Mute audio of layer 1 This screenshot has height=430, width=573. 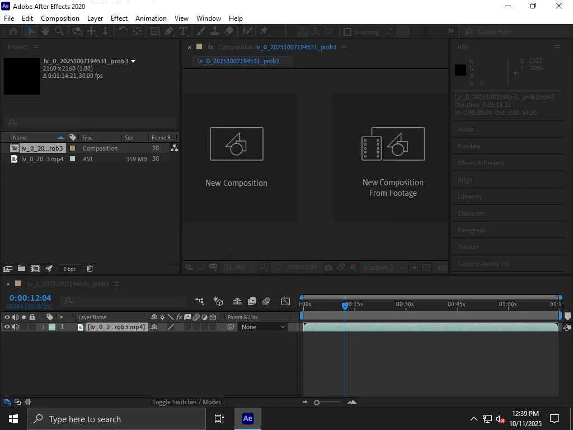(15, 327)
